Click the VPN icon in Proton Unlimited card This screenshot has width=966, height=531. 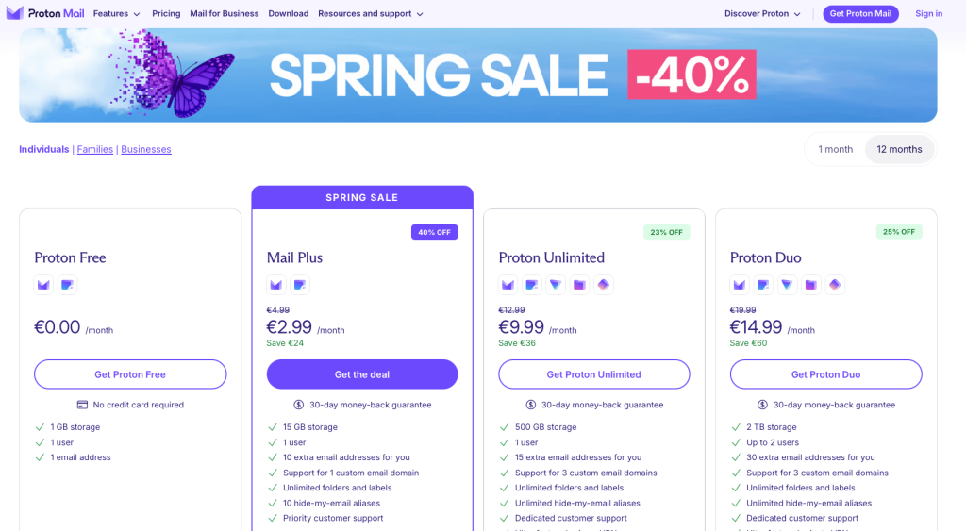click(556, 284)
